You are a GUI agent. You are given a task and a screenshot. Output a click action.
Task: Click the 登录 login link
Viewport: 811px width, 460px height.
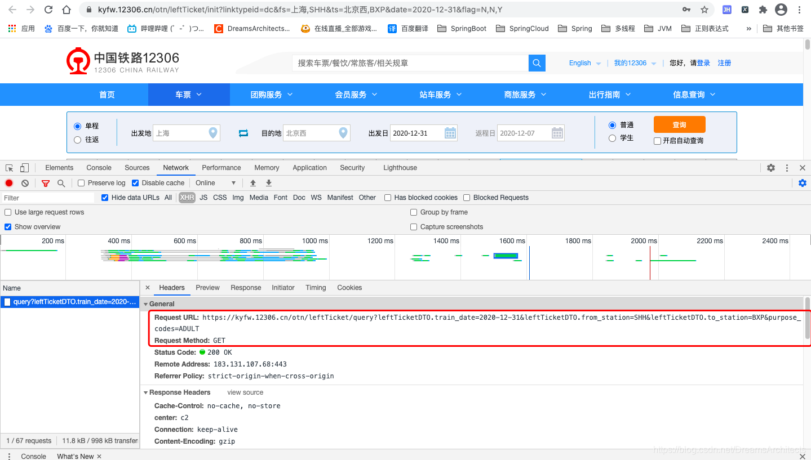point(703,63)
